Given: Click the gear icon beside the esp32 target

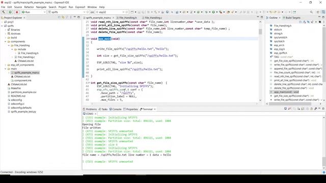Looking at the screenshot, I should click(x=127, y=12).
